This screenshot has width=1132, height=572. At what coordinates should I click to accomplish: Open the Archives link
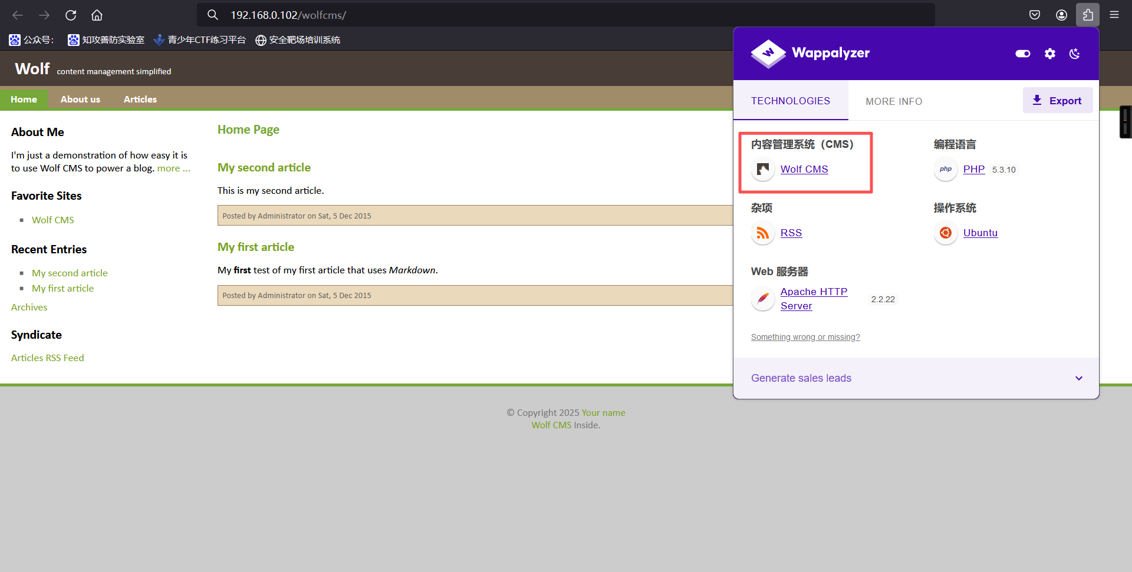[29, 307]
